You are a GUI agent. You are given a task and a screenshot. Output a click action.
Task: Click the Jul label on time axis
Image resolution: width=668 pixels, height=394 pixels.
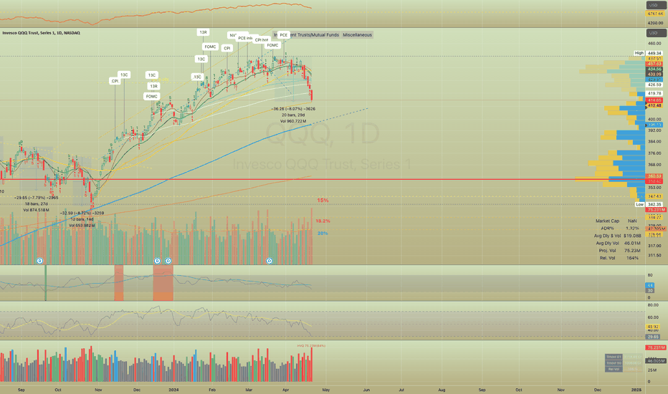401,390
